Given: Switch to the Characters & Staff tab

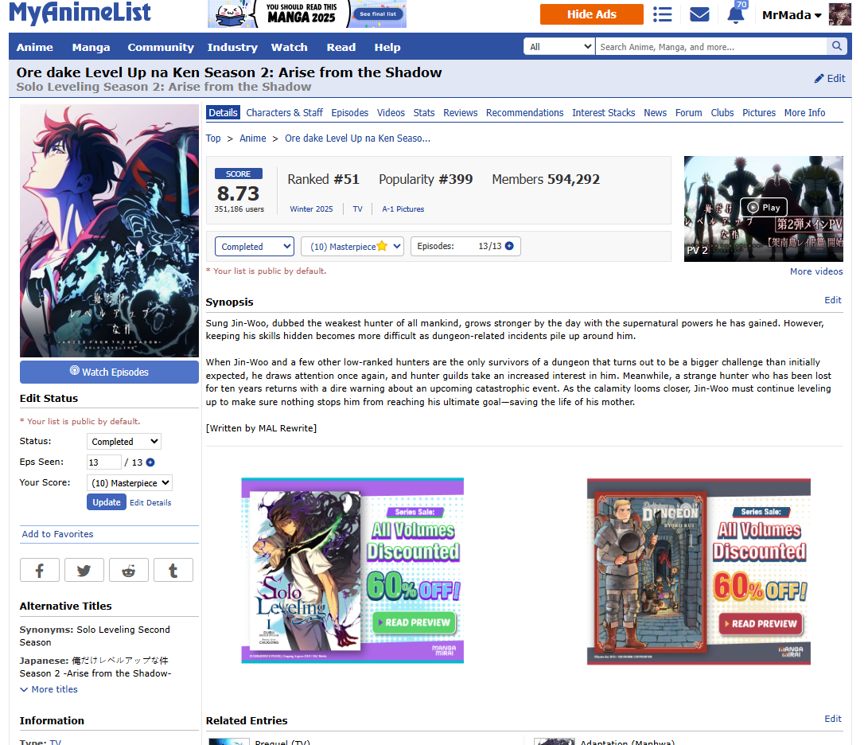Looking at the screenshot, I should tap(285, 112).
